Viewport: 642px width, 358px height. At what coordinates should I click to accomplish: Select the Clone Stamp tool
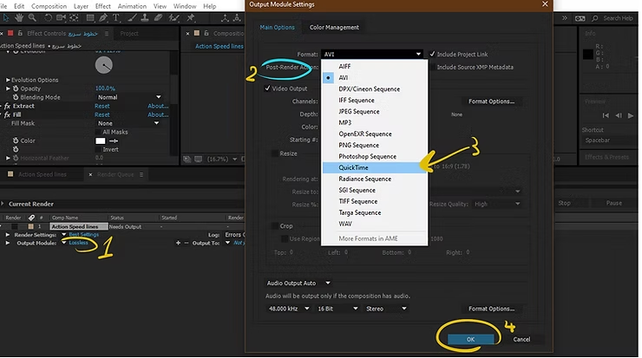pos(145,17)
